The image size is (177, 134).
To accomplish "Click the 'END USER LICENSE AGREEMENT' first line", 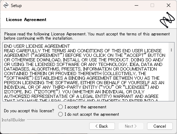I will (x=37, y=46).
